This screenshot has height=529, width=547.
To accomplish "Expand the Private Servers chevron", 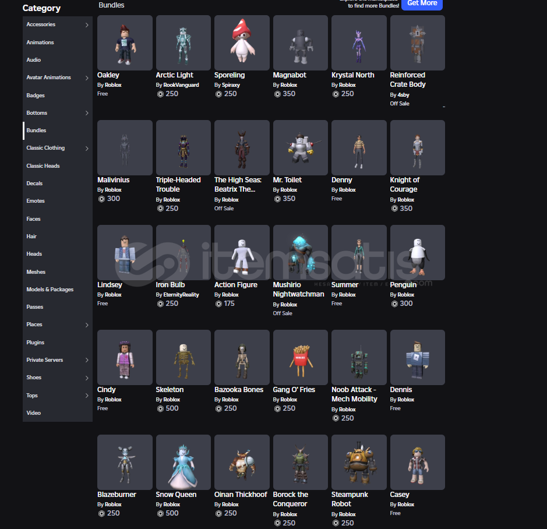I will pyautogui.click(x=87, y=360).
